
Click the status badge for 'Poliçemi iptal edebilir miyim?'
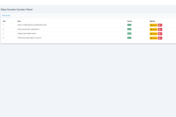tap(129, 33)
